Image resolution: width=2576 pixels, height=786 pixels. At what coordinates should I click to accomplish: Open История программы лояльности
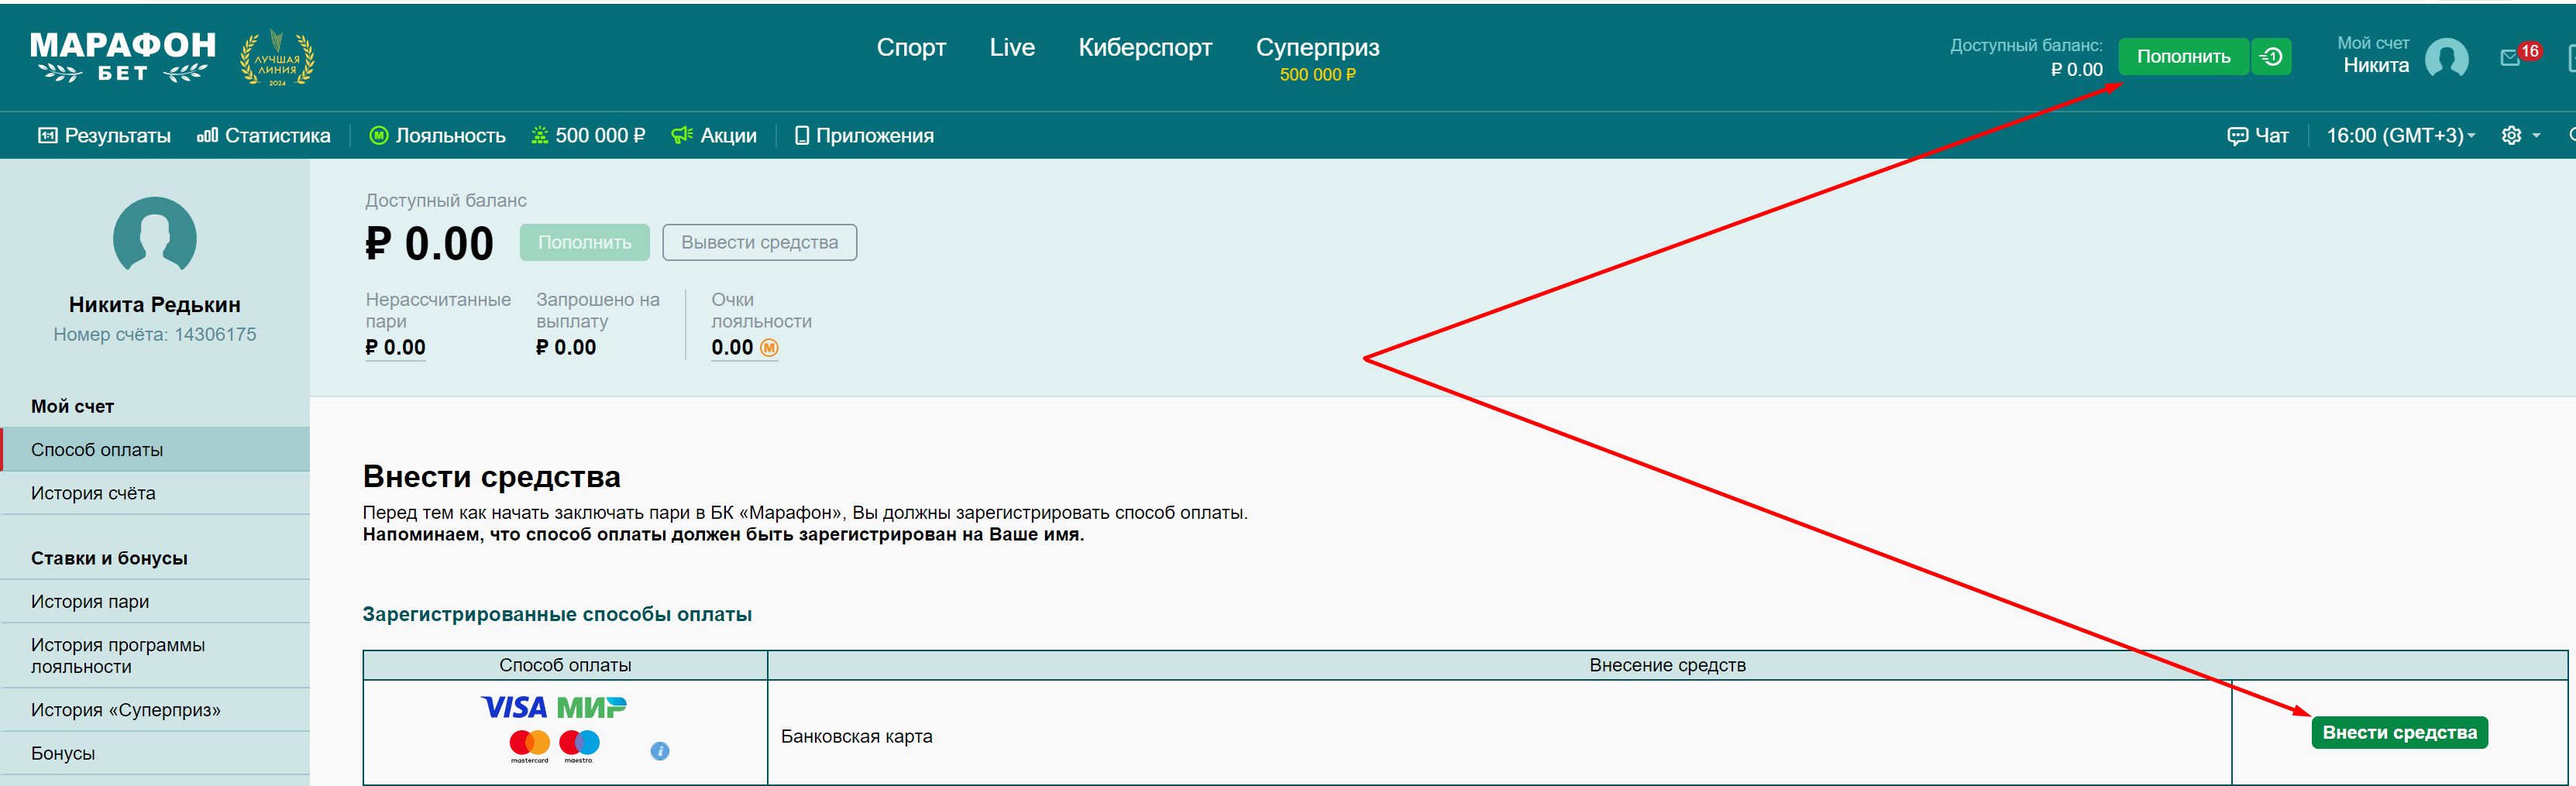pos(155,656)
